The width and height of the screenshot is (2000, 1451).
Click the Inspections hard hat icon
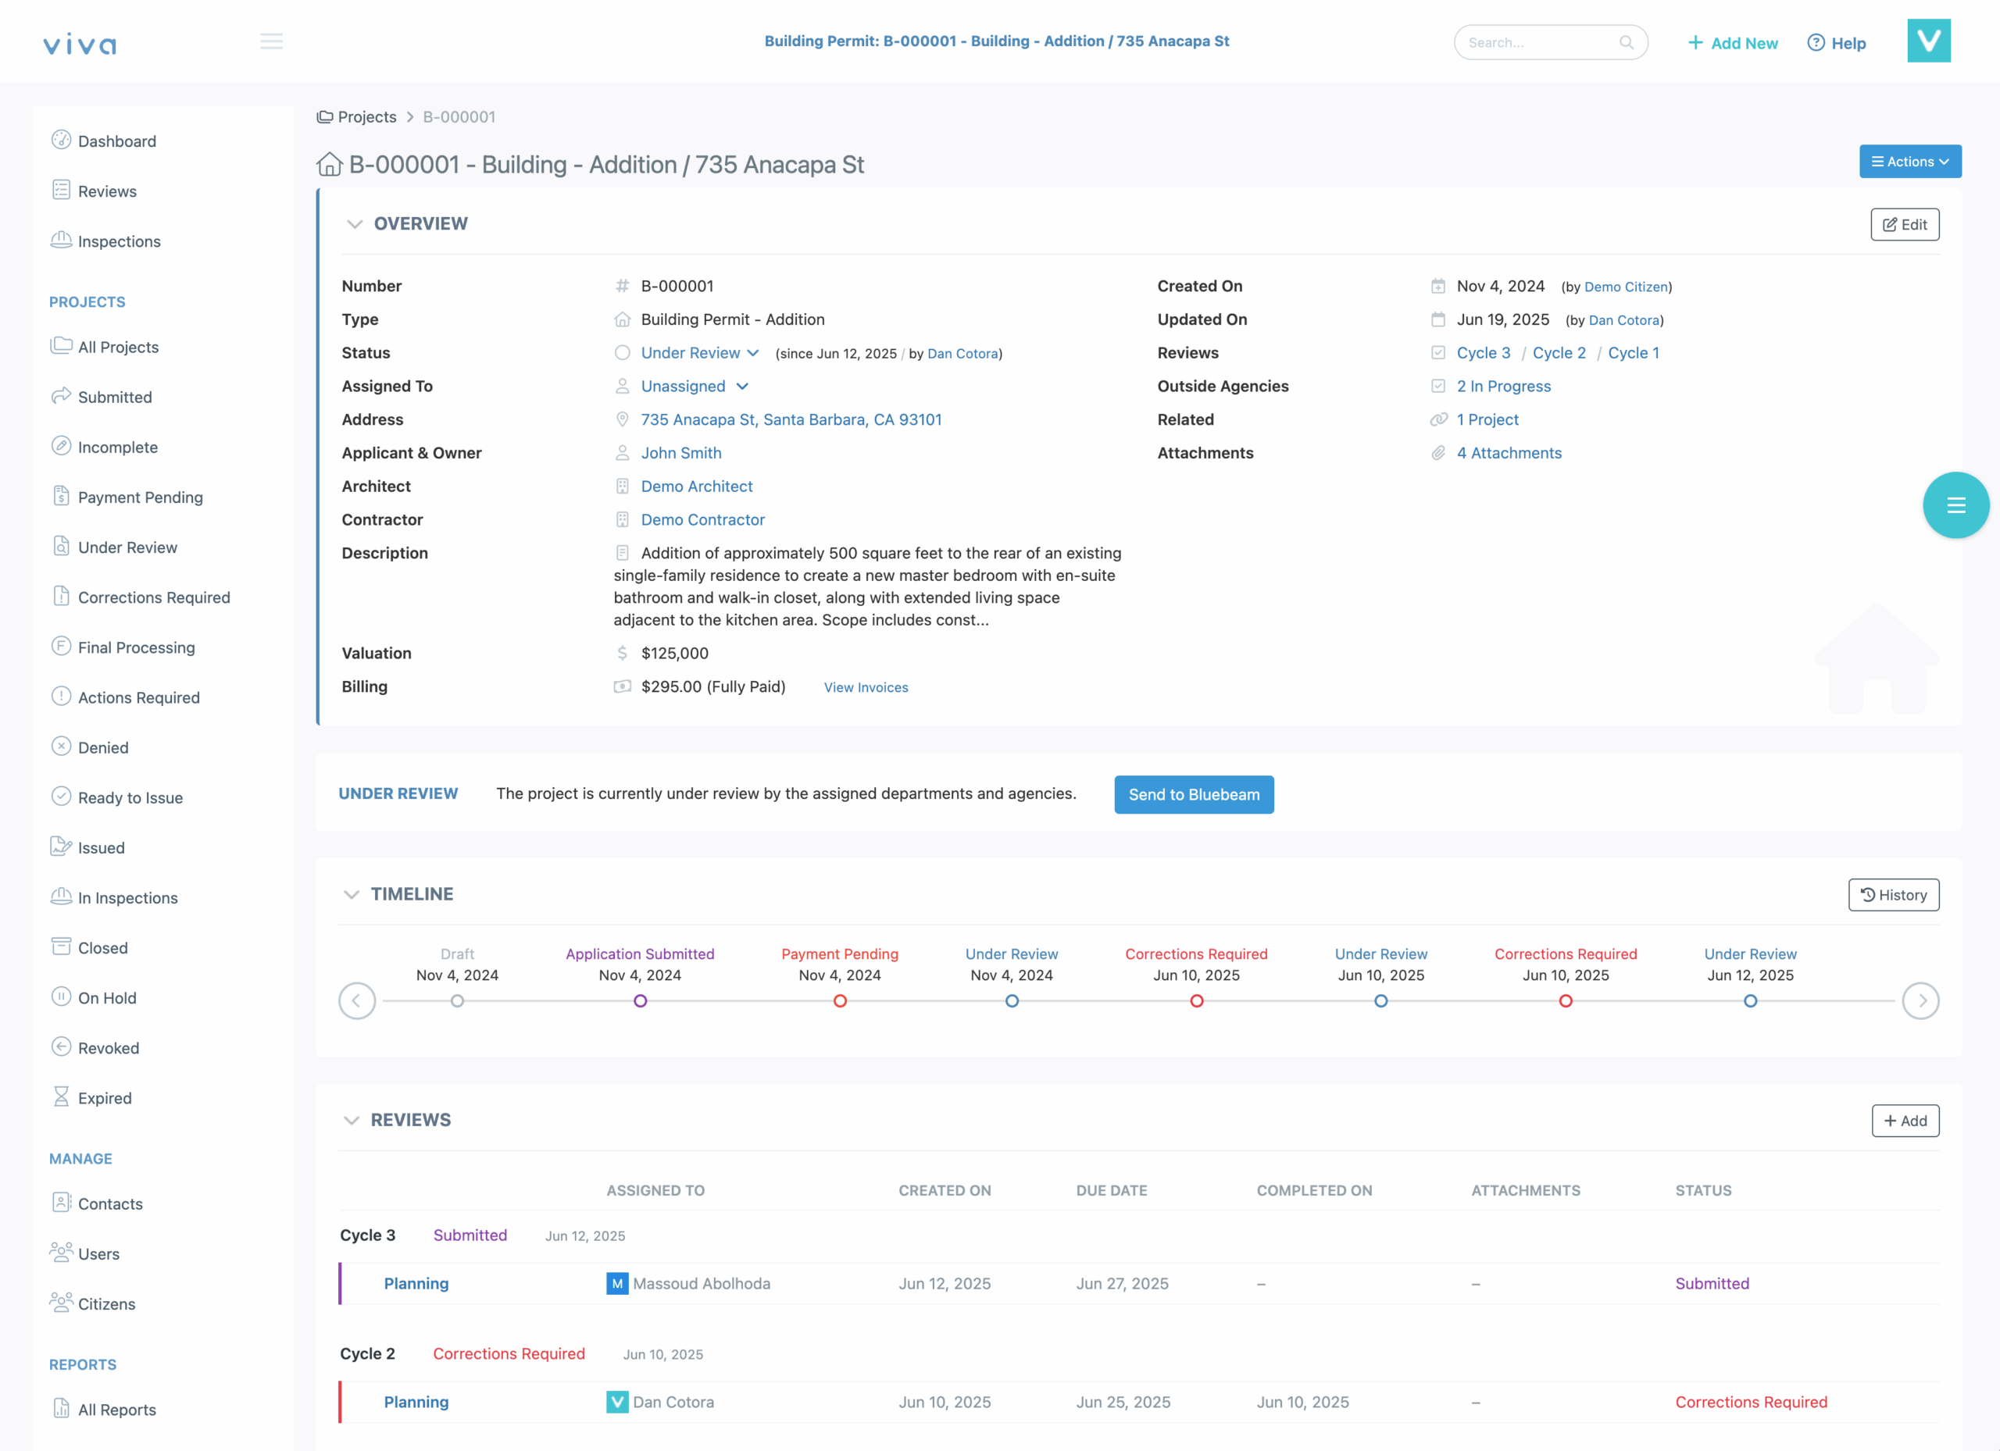coord(61,240)
